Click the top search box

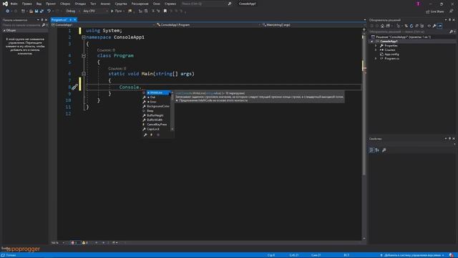coord(206,4)
